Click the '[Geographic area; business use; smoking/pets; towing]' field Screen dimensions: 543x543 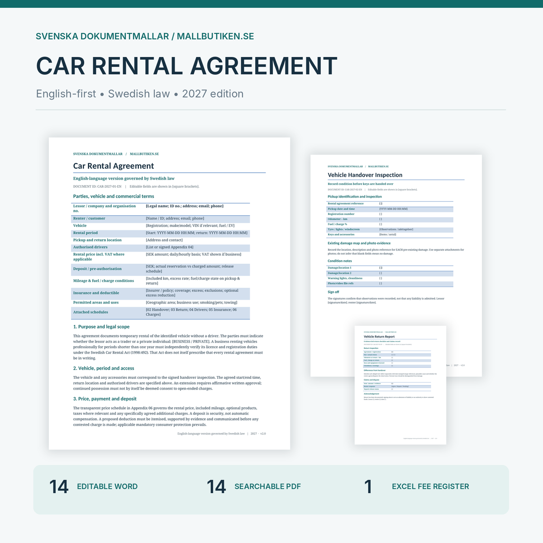click(191, 302)
